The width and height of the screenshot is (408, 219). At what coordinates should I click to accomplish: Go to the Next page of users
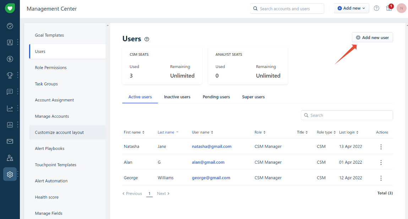(x=163, y=193)
